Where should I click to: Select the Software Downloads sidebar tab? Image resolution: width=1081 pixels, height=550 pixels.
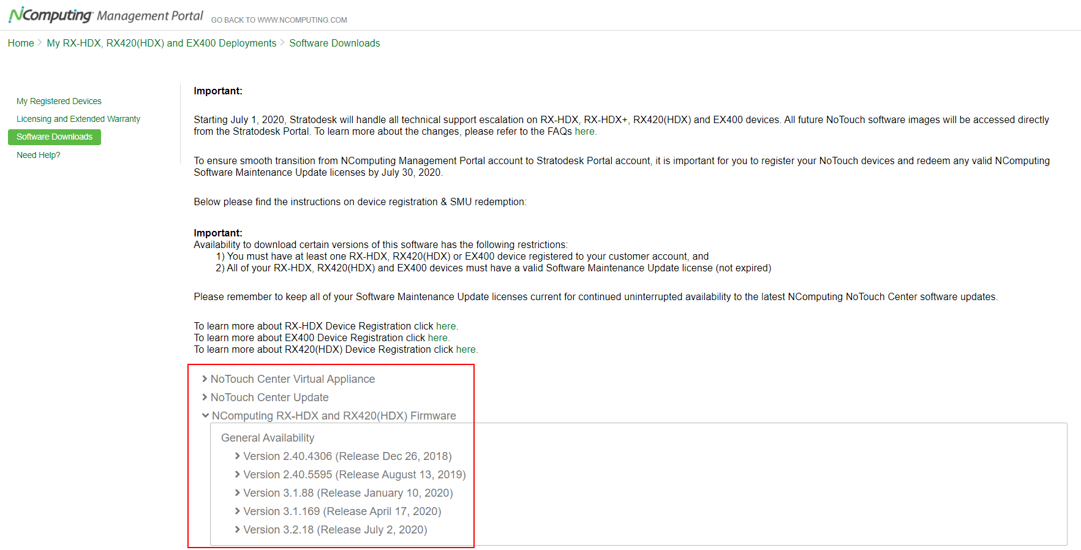55,137
